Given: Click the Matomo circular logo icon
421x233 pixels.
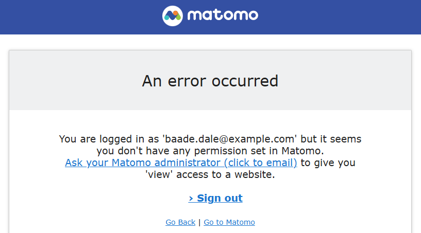Looking at the screenshot, I should point(173,16).
